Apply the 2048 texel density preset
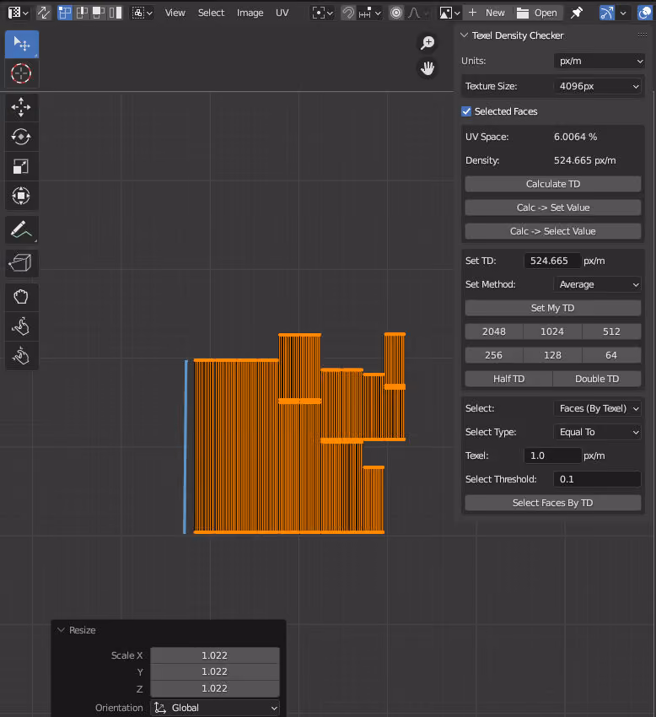The width and height of the screenshot is (656, 717). tap(494, 332)
